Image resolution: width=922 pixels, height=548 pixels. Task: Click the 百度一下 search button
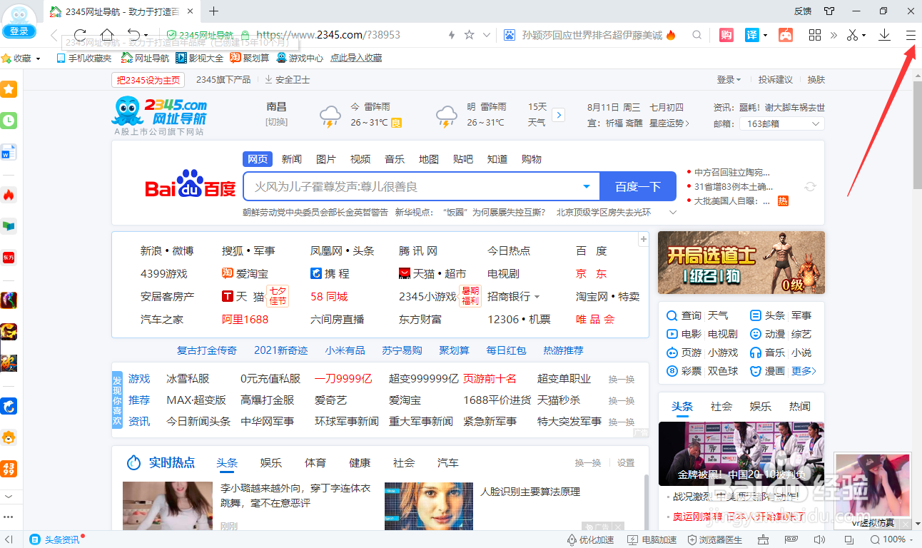(637, 186)
